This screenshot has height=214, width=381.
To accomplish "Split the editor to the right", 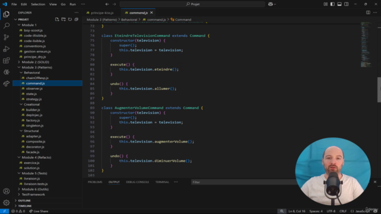I will [x=368, y=12].
